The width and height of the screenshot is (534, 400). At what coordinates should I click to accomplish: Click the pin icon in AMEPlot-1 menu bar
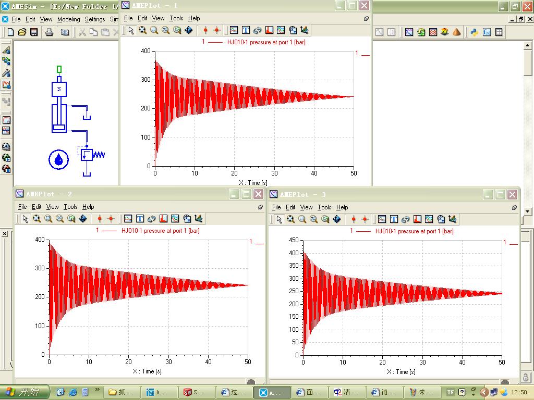366,19
